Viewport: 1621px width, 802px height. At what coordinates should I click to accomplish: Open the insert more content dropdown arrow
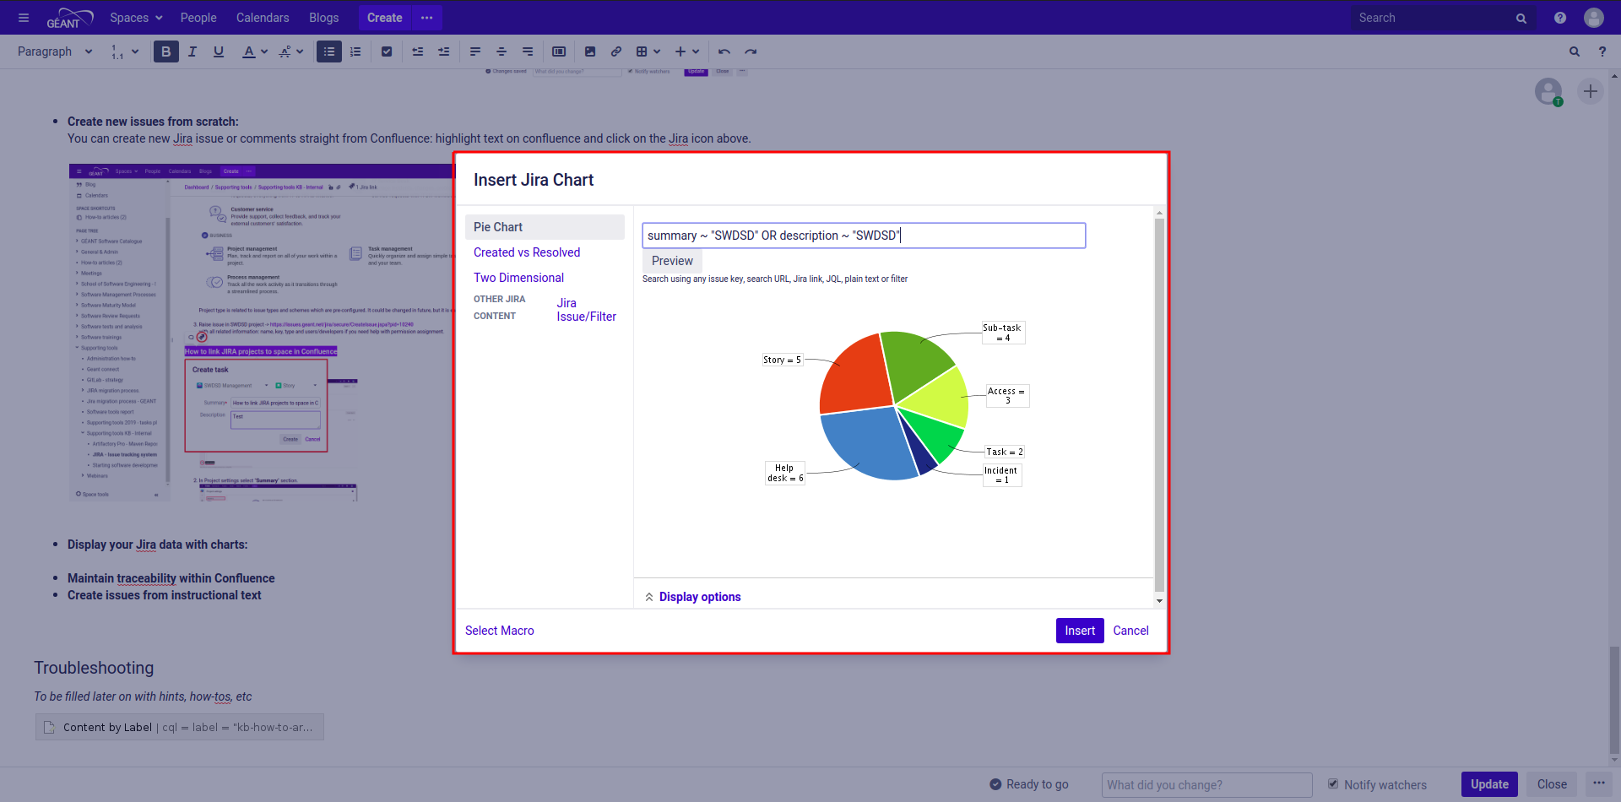[696, 51]
